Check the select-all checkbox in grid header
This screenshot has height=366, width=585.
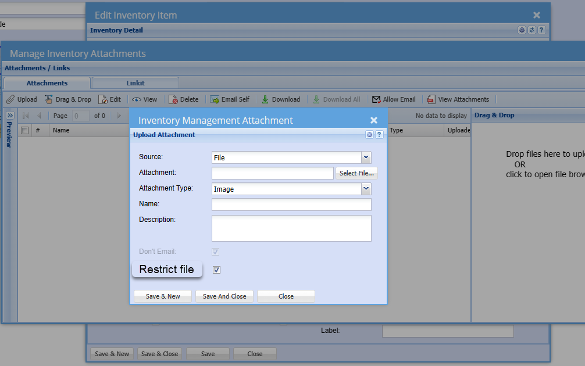[x=24, y=131]
